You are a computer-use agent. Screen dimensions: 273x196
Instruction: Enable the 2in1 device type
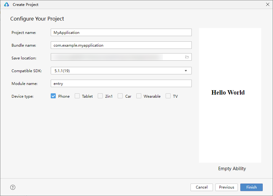click(100, 96)
